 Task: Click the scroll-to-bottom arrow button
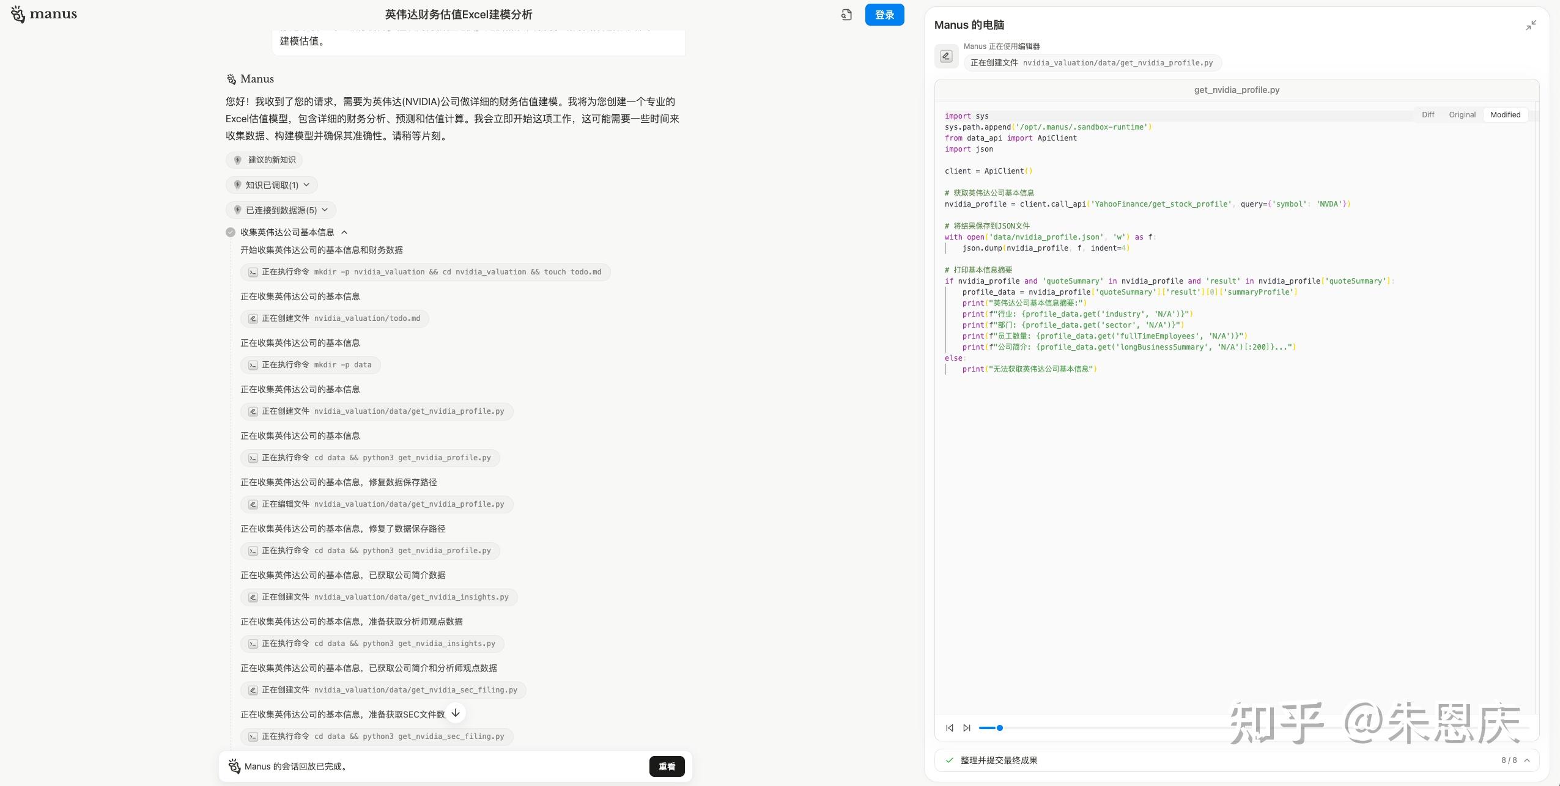tap(456, 713)
